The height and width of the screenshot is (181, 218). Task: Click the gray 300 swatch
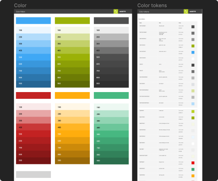click(x=111, y=44)
